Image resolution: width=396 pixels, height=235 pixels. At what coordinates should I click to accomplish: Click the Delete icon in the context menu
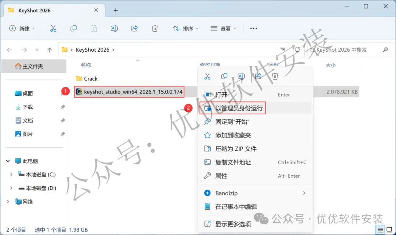pyautogui.click(x=275, y=76)
